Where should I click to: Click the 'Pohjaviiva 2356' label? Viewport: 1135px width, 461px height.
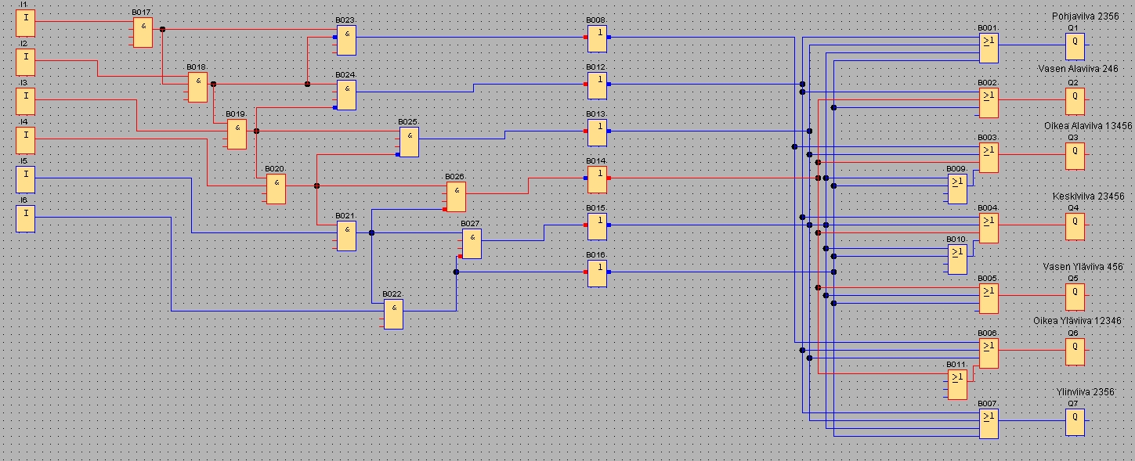coord(1085,16)
